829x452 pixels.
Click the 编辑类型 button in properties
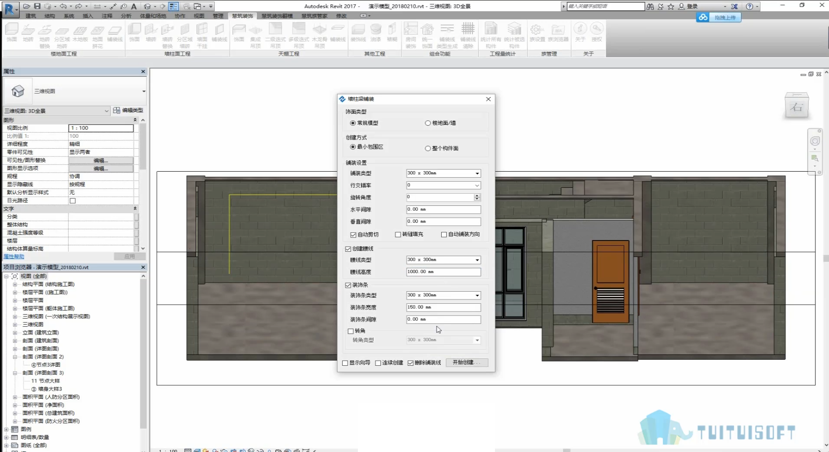128,111
